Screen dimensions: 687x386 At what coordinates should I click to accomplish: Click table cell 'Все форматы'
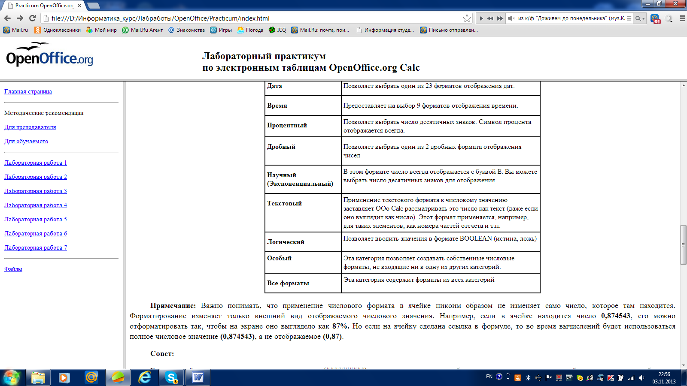coord(303,283)
